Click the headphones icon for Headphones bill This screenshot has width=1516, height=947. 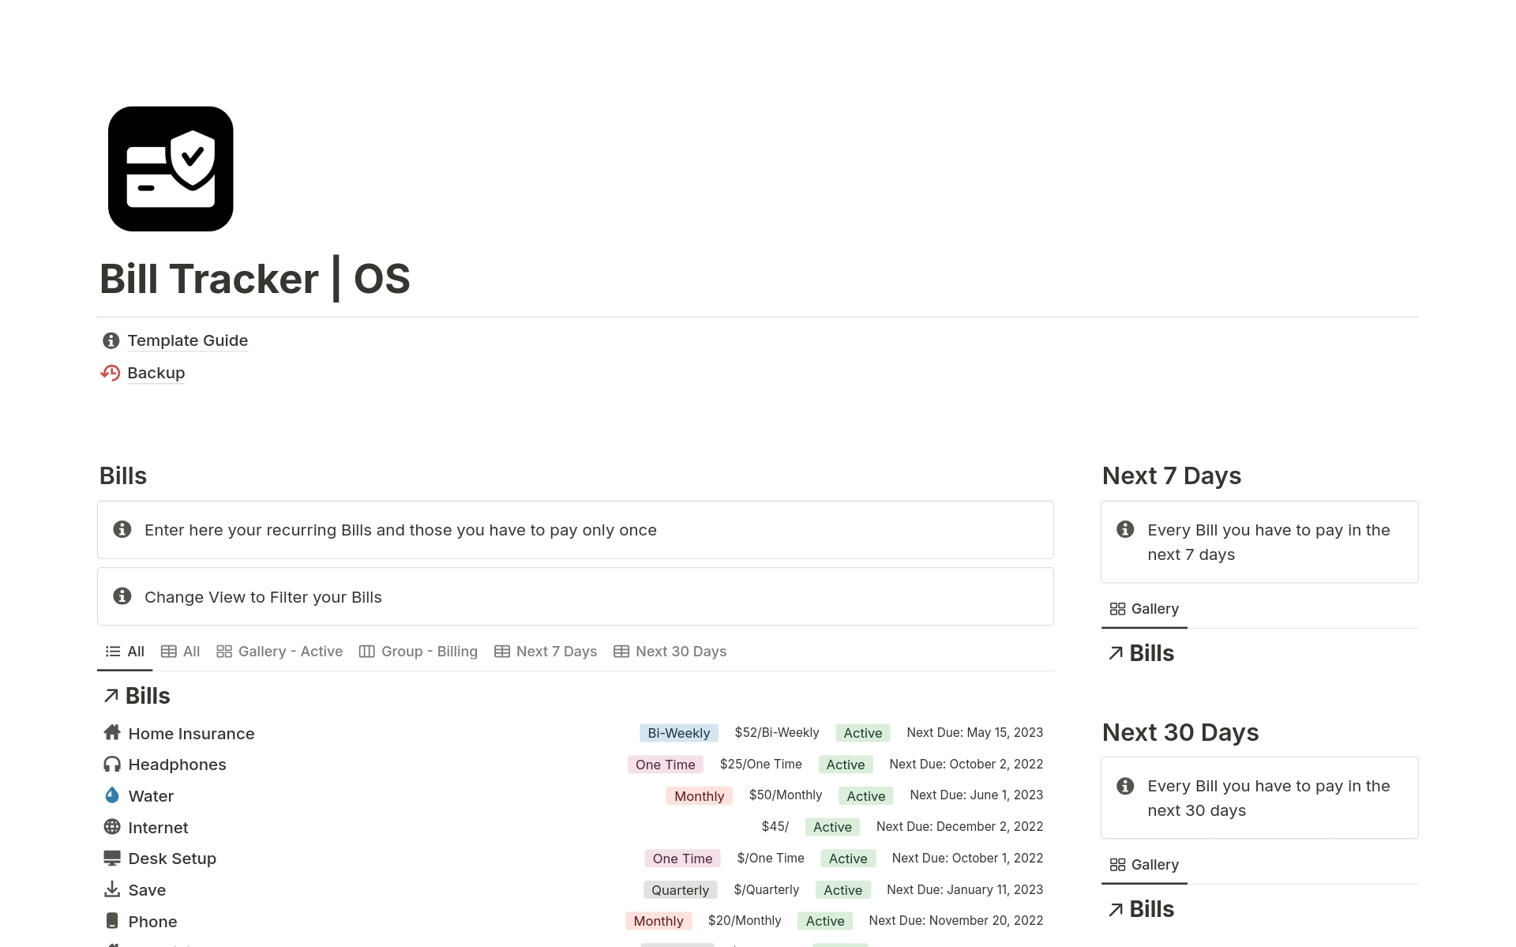[x=112, y=764]
